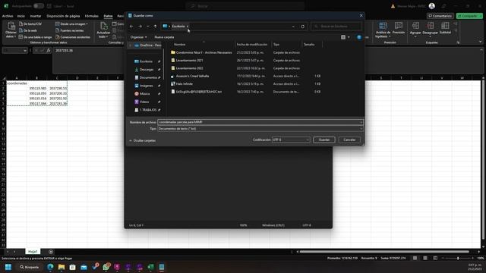The width and height of the screenshot is (486, 273).
Task: Open the Disposición de página tab
Action: [63, 16]
